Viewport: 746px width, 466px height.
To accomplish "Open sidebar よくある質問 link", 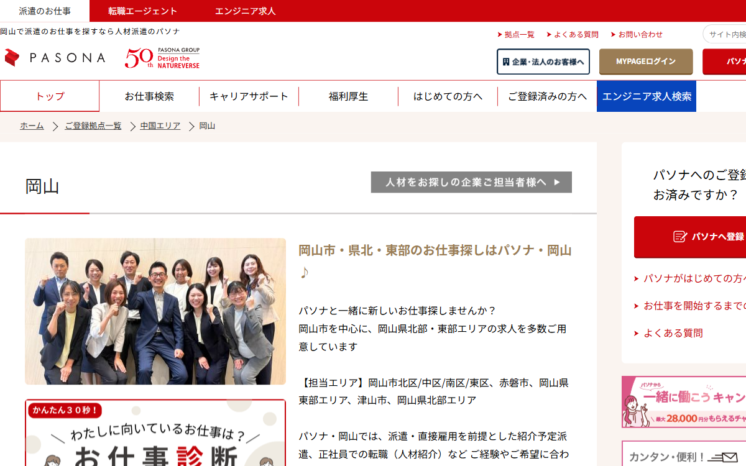I will (x=673, y=333).
